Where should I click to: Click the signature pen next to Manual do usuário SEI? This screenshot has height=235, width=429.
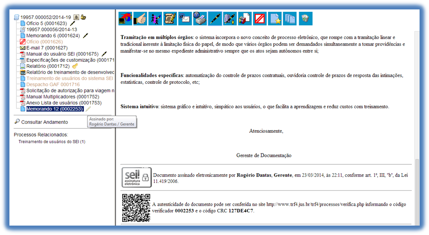[104, 54]
